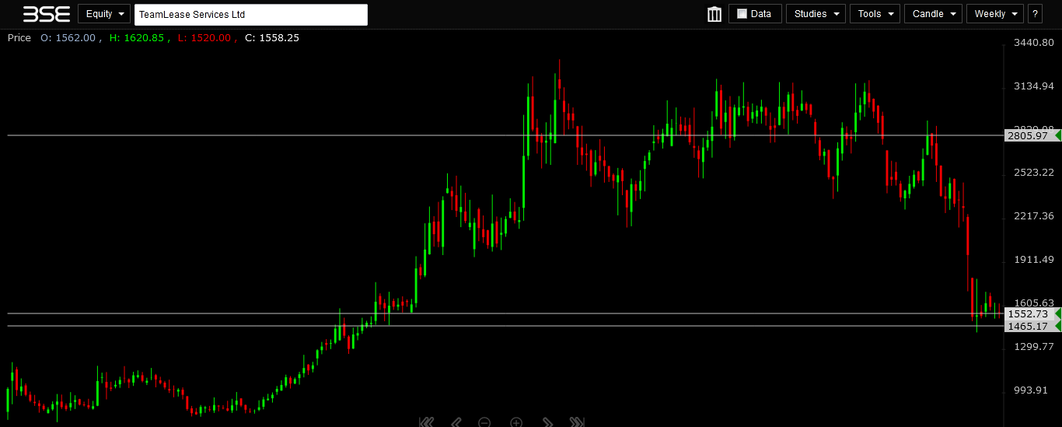Select the 1465.17 horizontal line price tag

(1028, 326)
